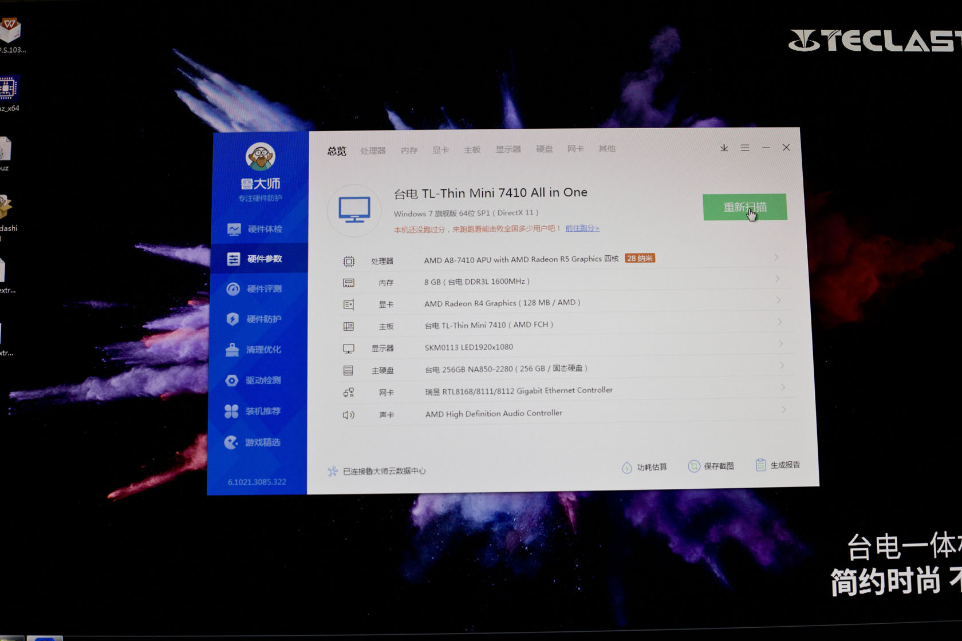962x641 pixels.
Task: Expand the RTL8168 Ethernet controller row chevron
Action: [x=783, y=387]
